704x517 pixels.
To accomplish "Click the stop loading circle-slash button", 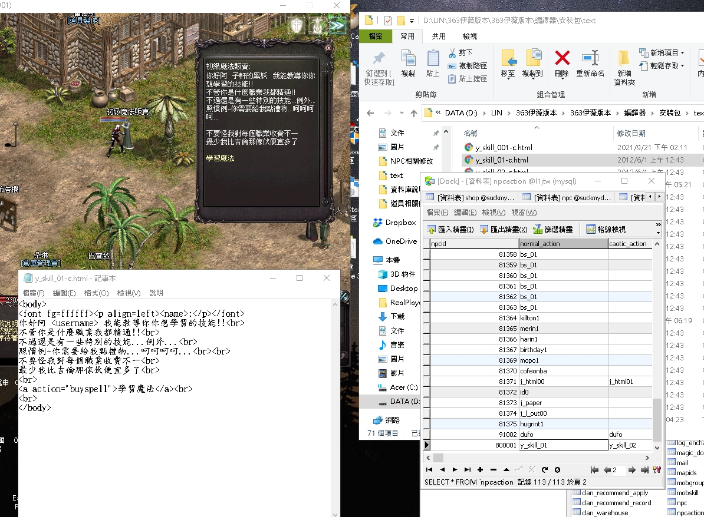I will pos(557,469).
